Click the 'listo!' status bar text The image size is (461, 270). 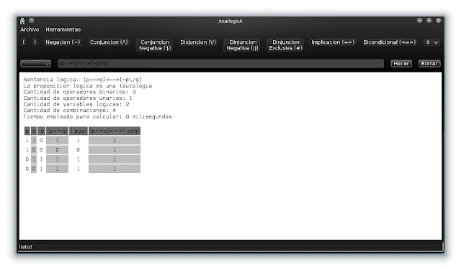point(26,247)
